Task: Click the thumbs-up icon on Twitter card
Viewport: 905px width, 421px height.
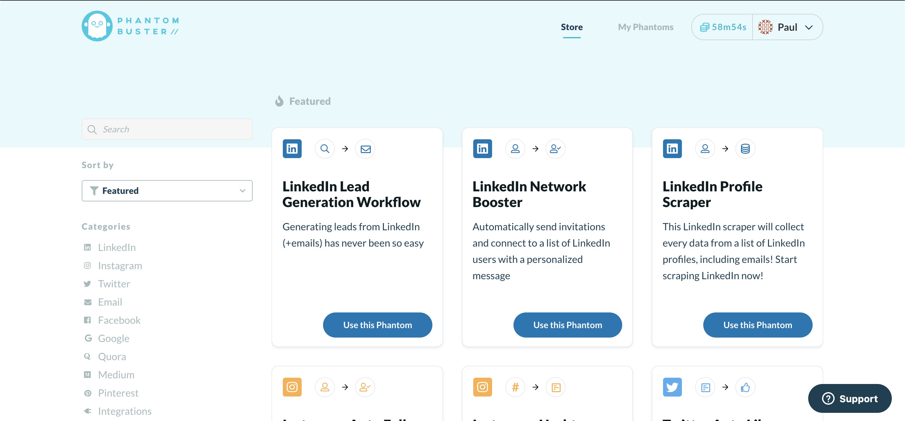Action: click(745, 387)
